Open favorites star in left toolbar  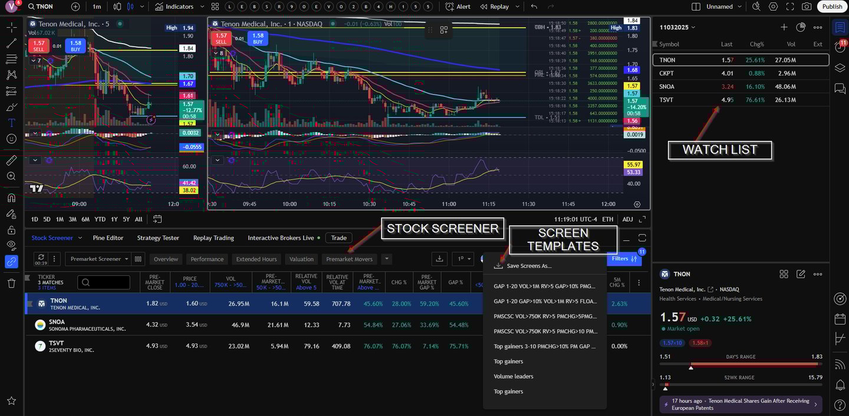coord(11,401)
